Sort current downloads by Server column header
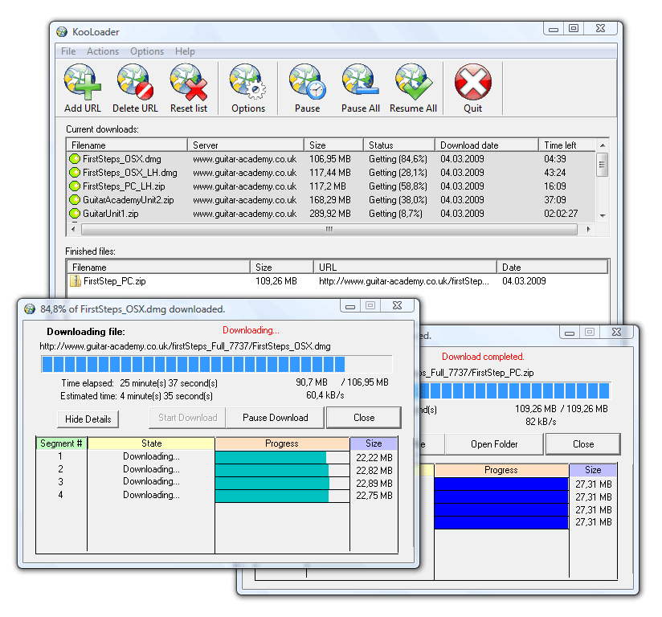Viewport: 662px width, 617px height. [246, 145]
